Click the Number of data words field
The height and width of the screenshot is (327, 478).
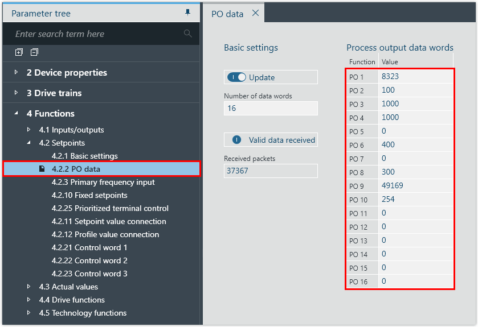click(271, 108)
